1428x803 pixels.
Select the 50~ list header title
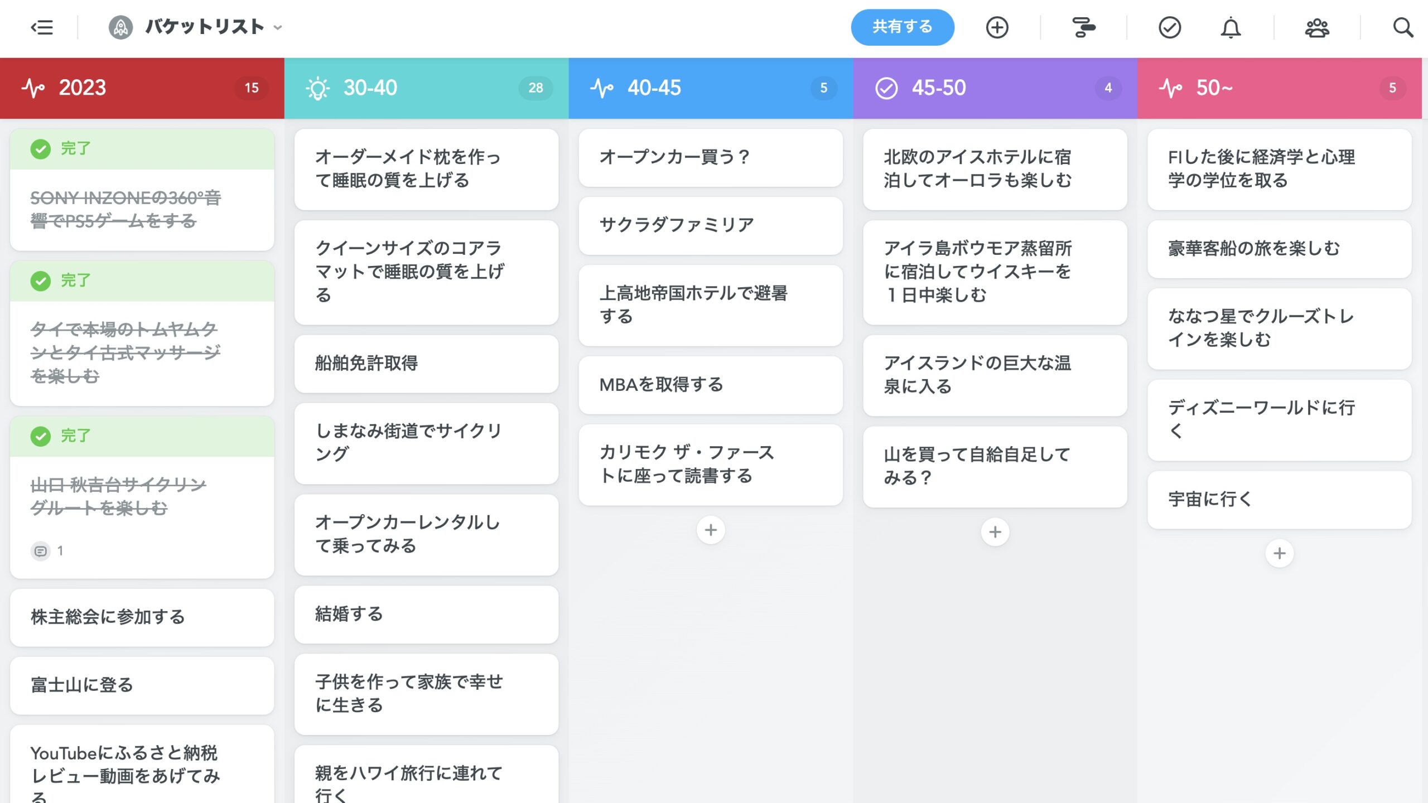click(1214, 88)
